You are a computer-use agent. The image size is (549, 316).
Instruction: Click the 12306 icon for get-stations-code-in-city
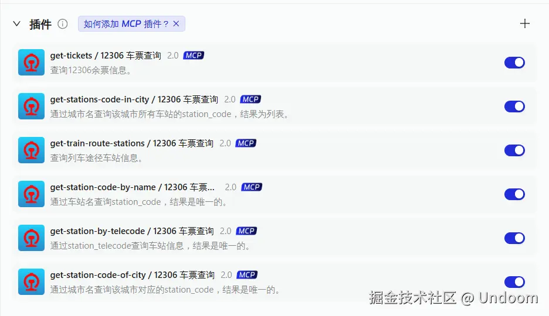tap(31, 106)
